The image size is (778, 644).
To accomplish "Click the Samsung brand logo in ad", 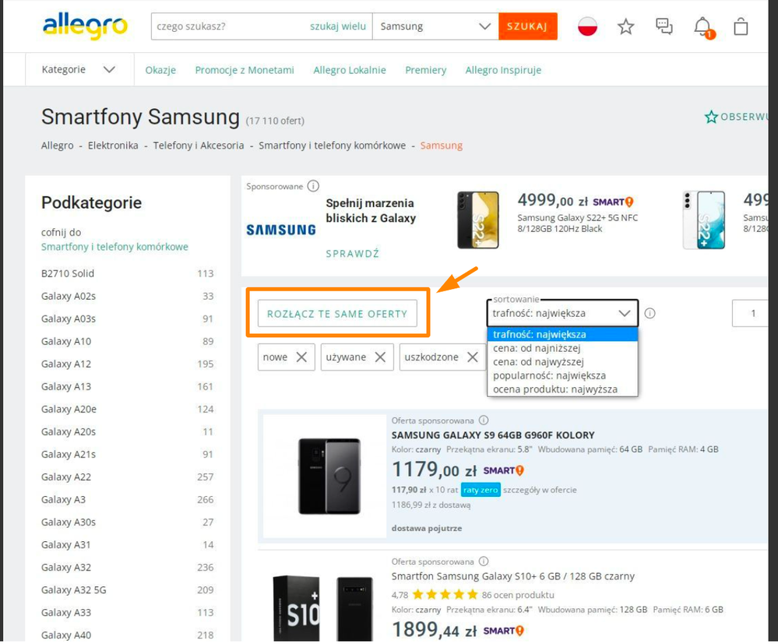I will tap(281, 230).
